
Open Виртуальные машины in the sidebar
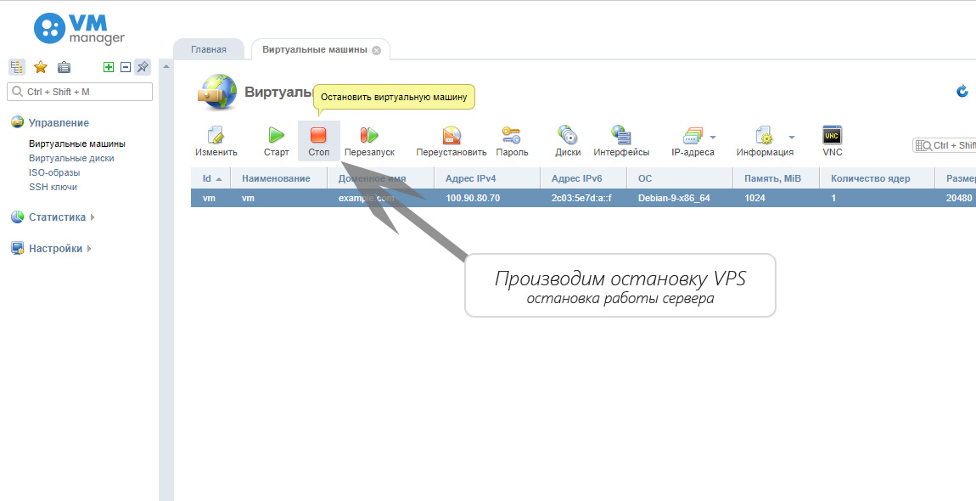[77, 144]
